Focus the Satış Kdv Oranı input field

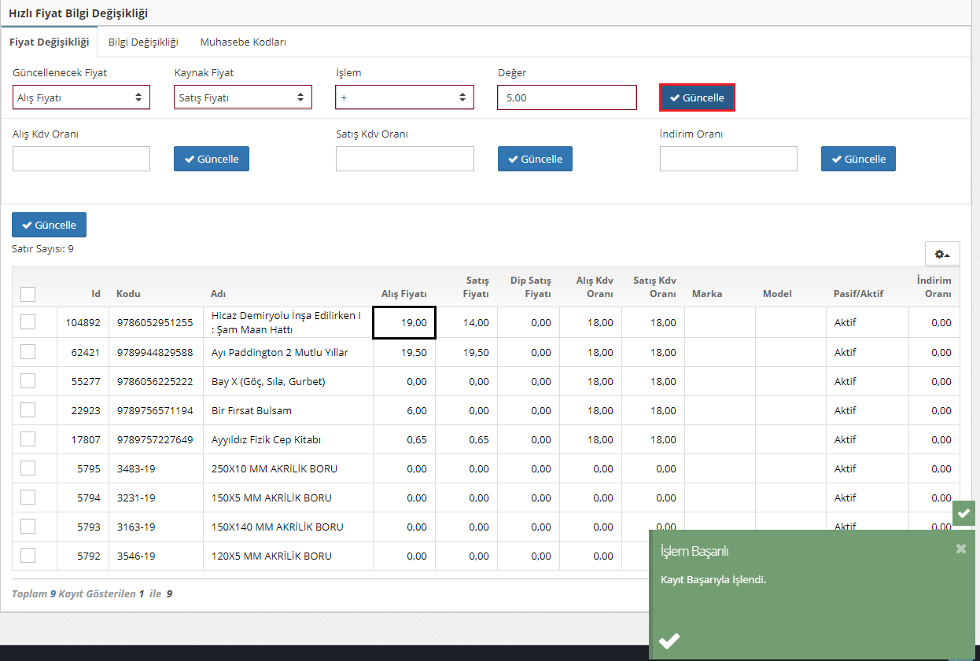point(404,159)
